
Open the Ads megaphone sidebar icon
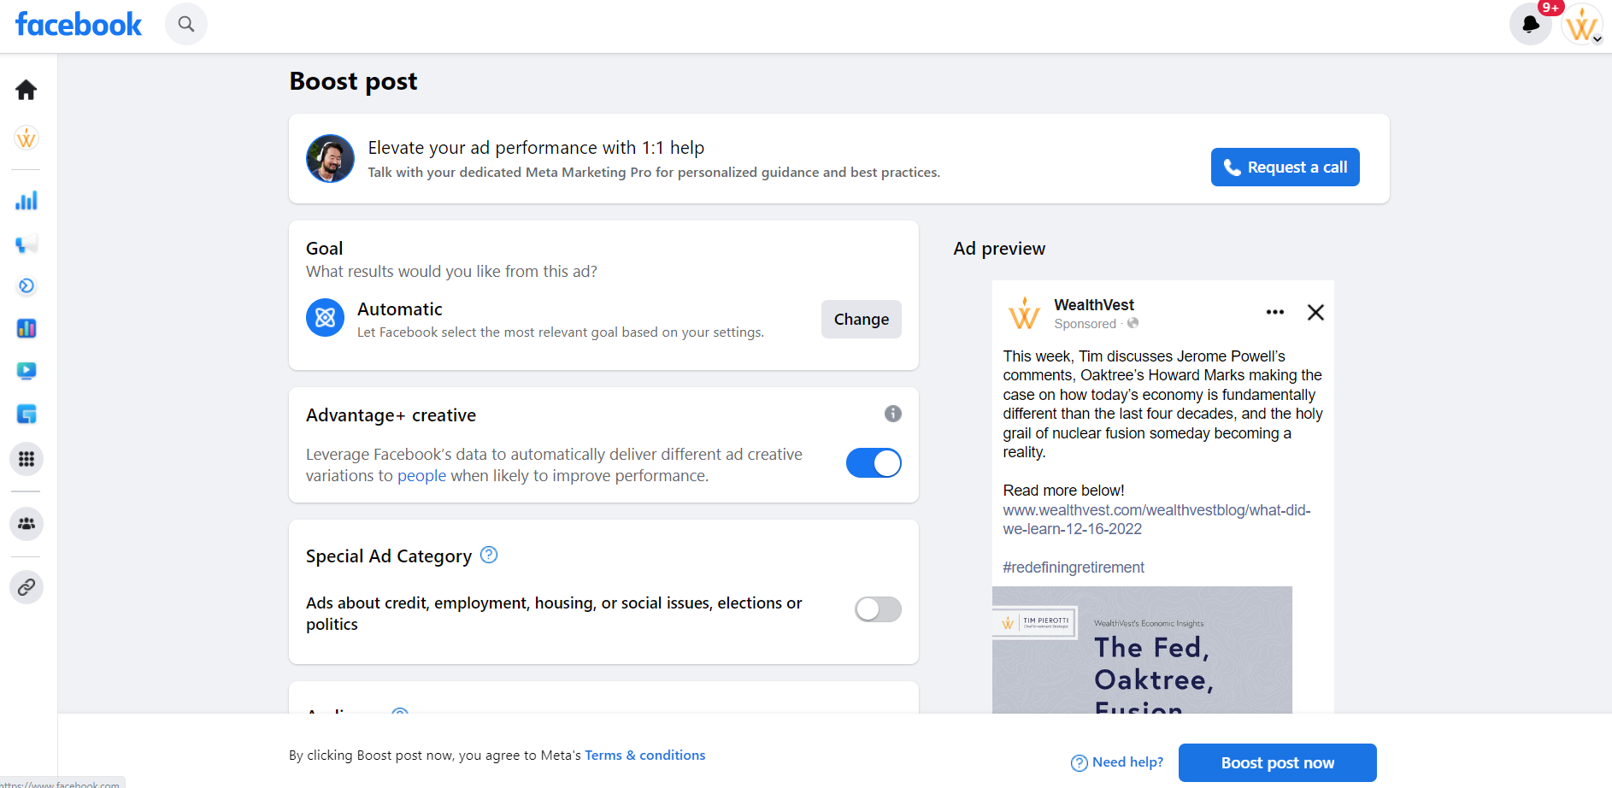pyautogui.click(x=26, y=244)
